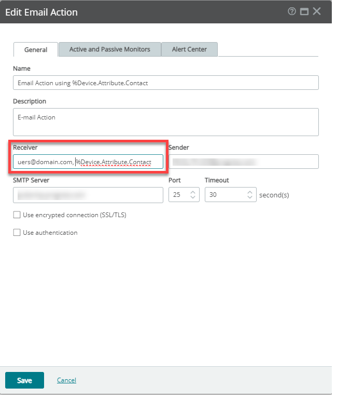Maximize the Edit Email Action dialog
Image resolution: width=337 pixels, height=400 pixels.
pyautogui.click(x=304, y=11)
